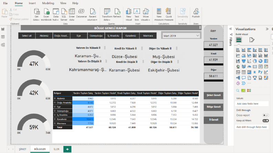
Task: Insert a Slicer visual
Action: pyautogui.click(x=238, y=72)
